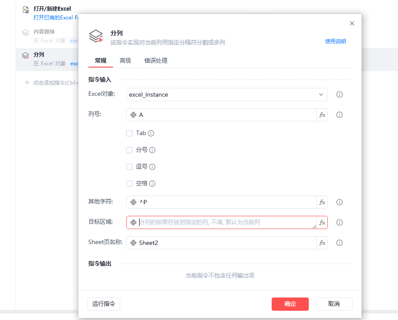Click info icon beside 逗号 checkbox
Screen dimensions: 398x320
pos(152,167)
